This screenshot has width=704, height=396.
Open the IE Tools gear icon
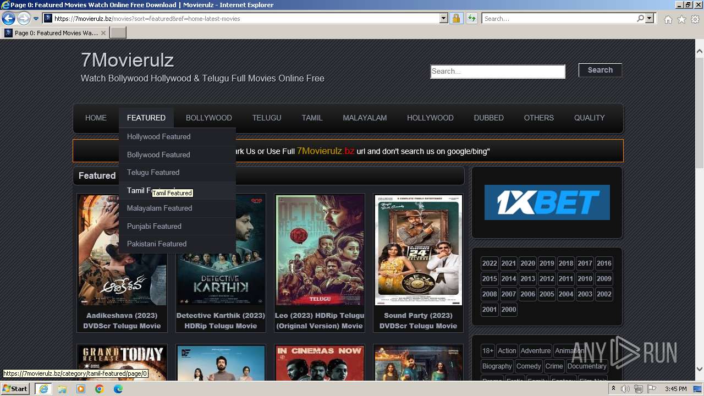[x=695, y=19]
